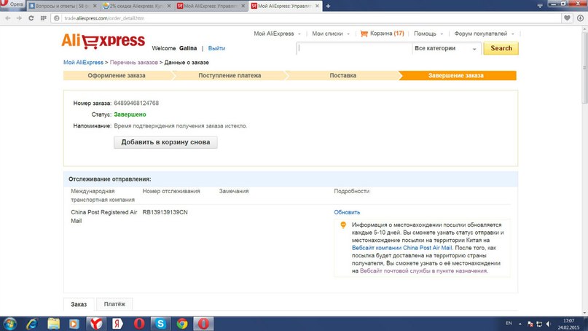Launch Internet Explorer from taskbar
Image resolution: width=588 pixels, height=331 pixels.
point(32,324)
